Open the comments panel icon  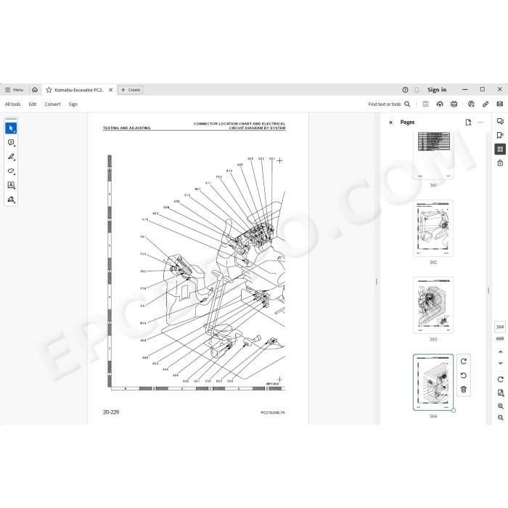tap(500, 121)
